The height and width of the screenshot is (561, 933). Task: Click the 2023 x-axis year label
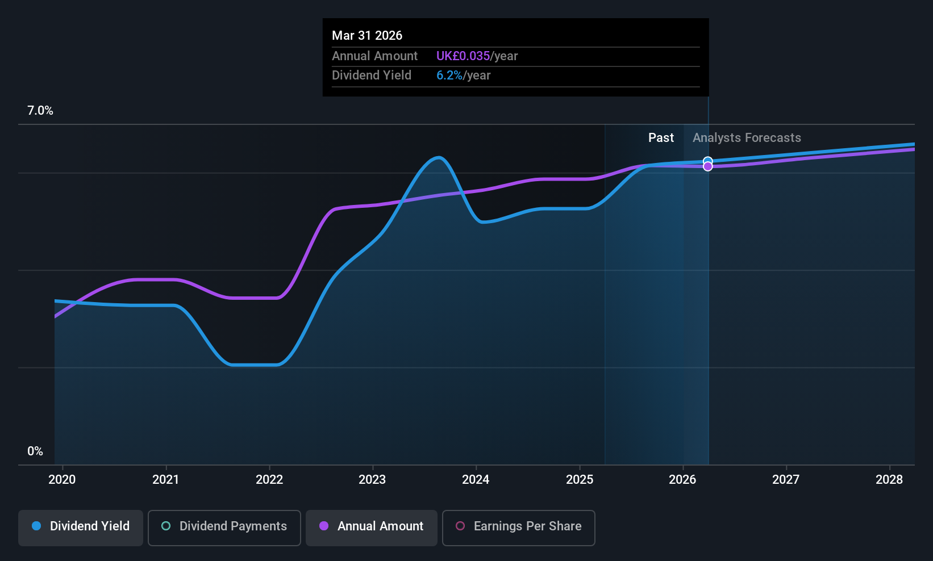[372, 479]
